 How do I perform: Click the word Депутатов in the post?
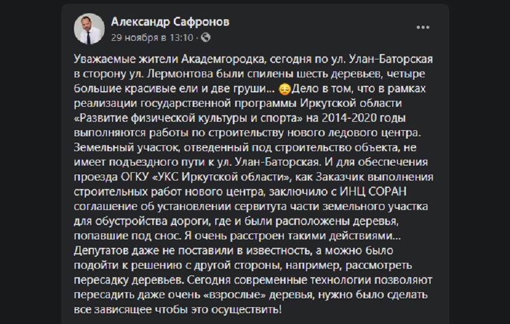click(101, 251)
